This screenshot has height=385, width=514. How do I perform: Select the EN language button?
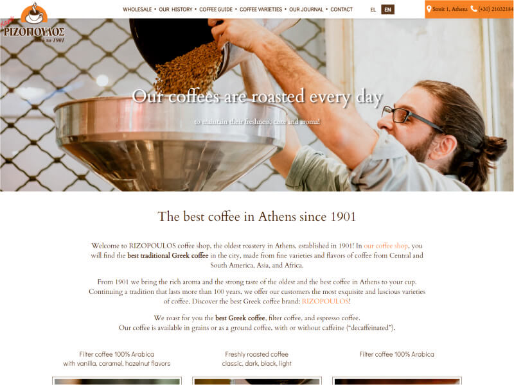[x=387, y=10]
